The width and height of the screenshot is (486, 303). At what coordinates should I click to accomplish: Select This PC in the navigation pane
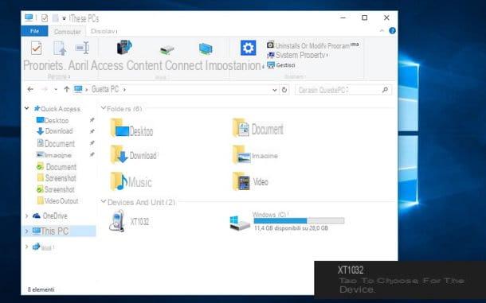[x=50, y=231]
